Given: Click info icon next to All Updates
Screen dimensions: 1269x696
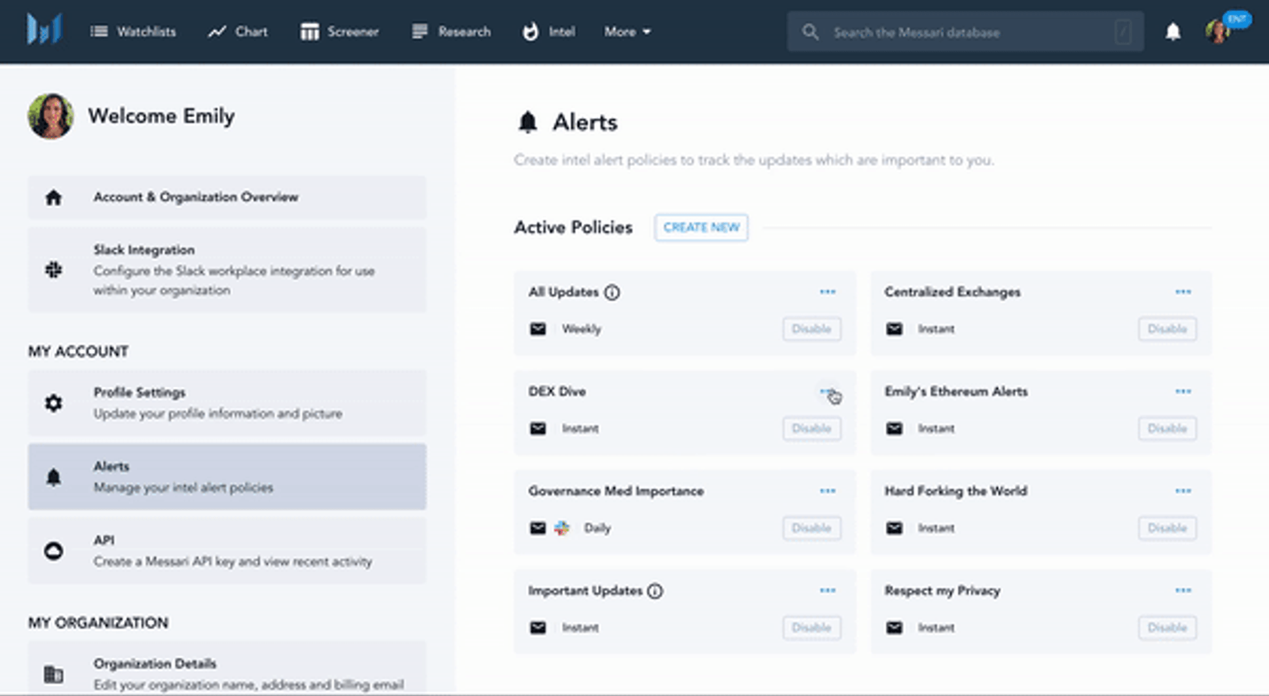Looking at the screenshot, I should click(x=612, y=293).
